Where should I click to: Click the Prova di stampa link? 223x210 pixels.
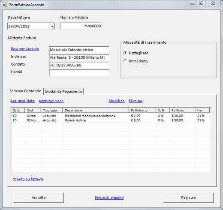109,198
